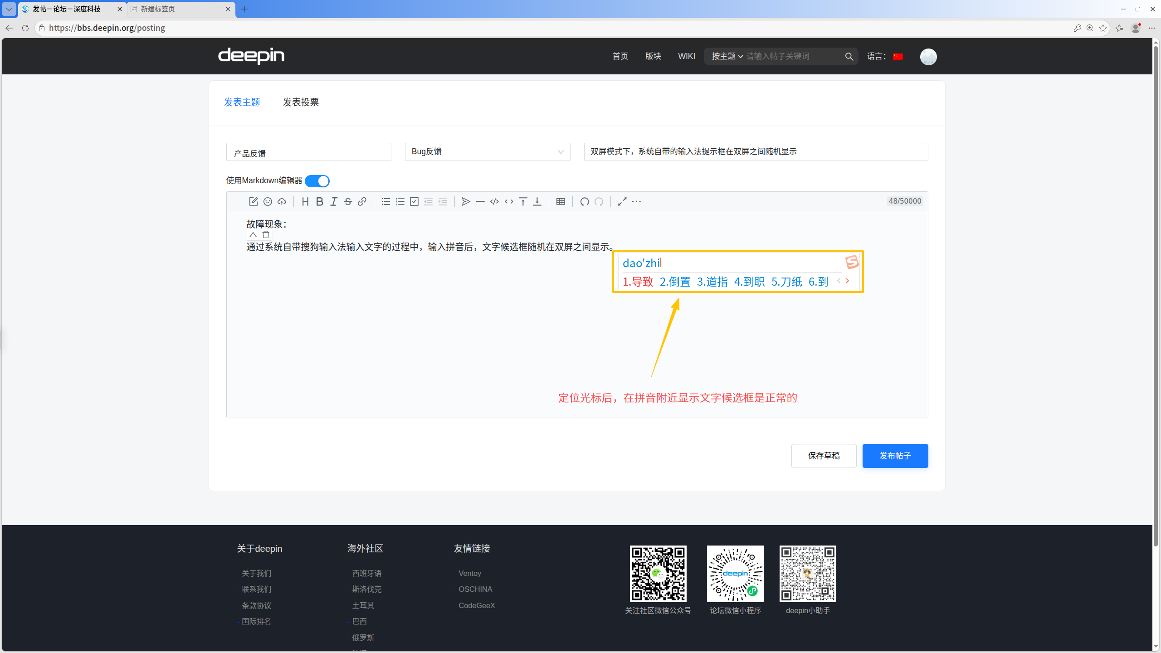This screenshot has width=1161, height=653.
Task: Open the WIKI navigation item
Action: (x=686, y=56)
